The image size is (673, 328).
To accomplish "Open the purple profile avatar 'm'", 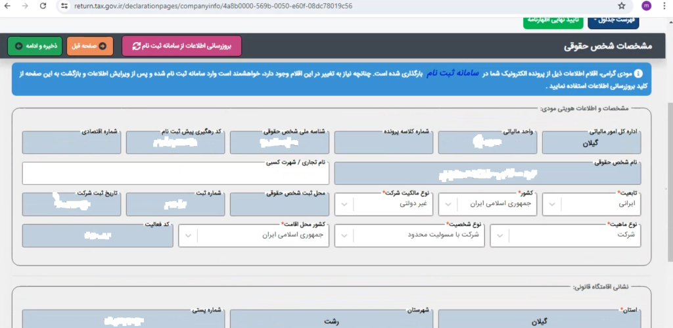I will (x=647, y=6).
